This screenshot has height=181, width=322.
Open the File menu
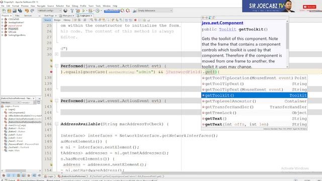(3, 6)
